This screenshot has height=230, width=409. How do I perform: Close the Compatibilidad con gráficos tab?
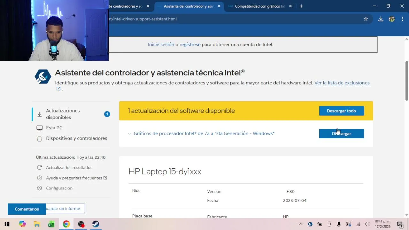[x=290, y=6]
